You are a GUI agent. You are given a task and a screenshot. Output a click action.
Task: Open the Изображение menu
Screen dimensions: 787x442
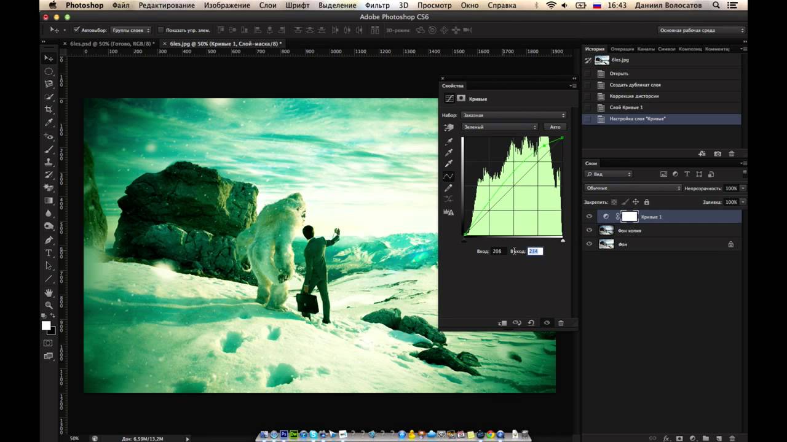(227, 6)
